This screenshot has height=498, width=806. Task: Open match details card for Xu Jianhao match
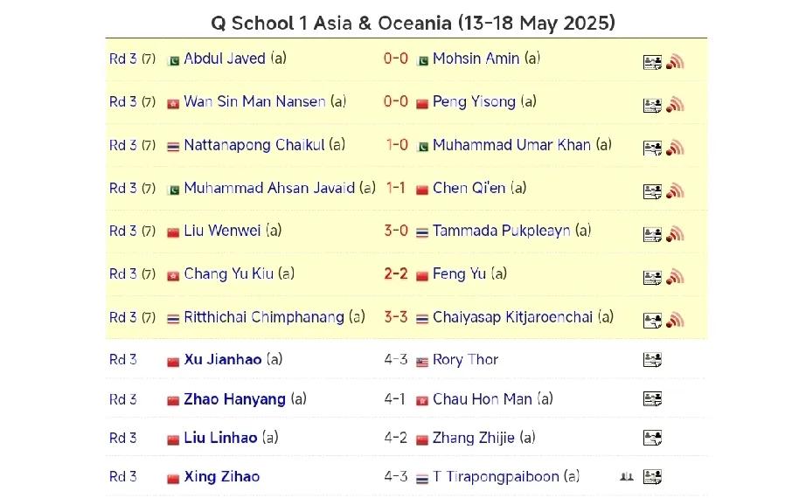[x=652, y=359]
